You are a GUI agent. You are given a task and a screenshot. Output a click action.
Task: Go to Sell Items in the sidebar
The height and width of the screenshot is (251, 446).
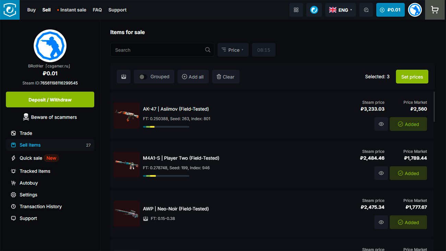[x=50, y=145]
